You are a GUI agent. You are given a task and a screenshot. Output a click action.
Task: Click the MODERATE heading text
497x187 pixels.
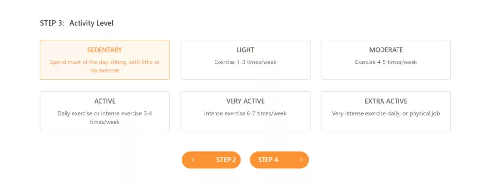(x=386, y=50)
